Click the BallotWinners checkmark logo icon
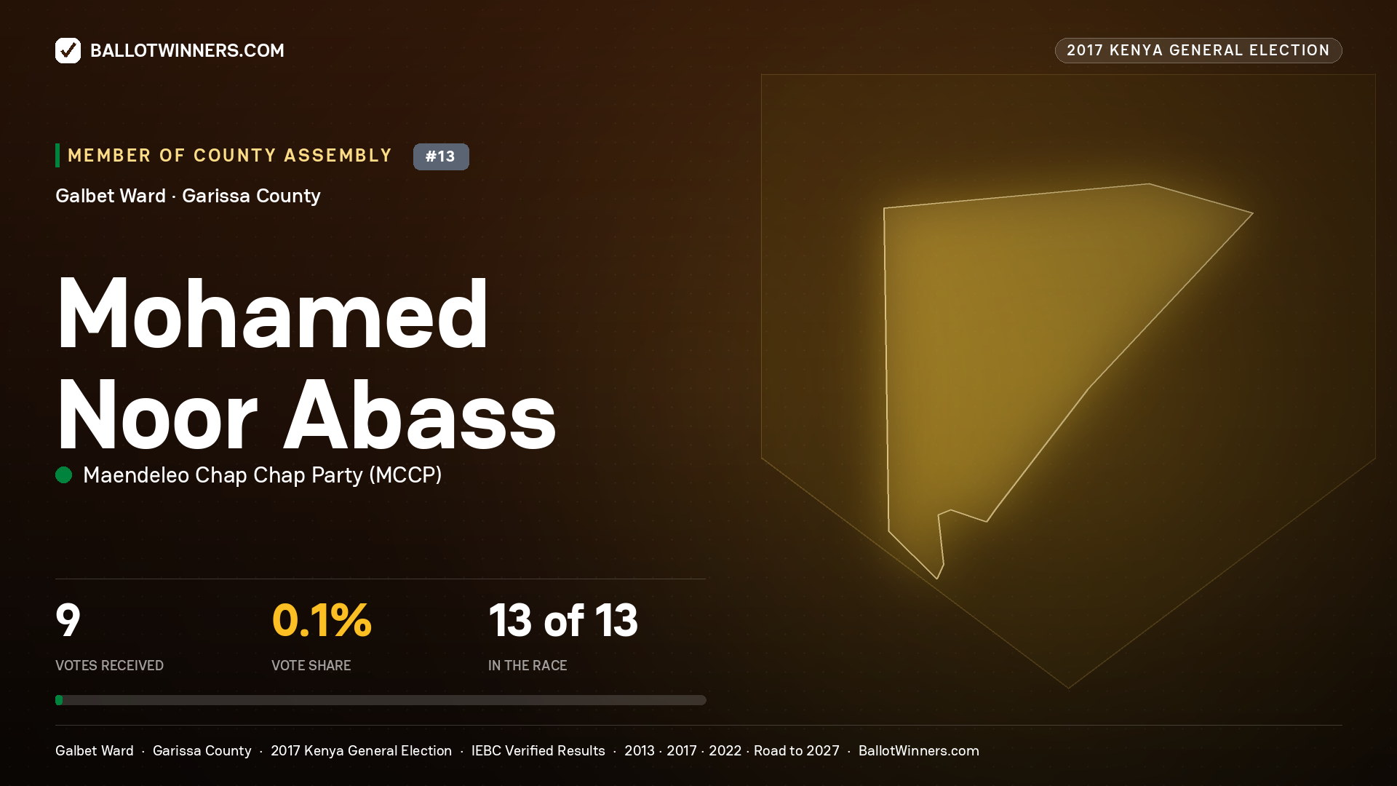Viewport: 1397px width, 786px height. (x=68, y=50)
